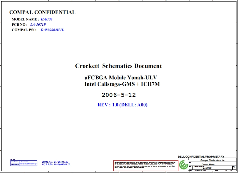
Task: Select the Compal P/N DA800004H1L at top
Action: [x=52, y=30]
